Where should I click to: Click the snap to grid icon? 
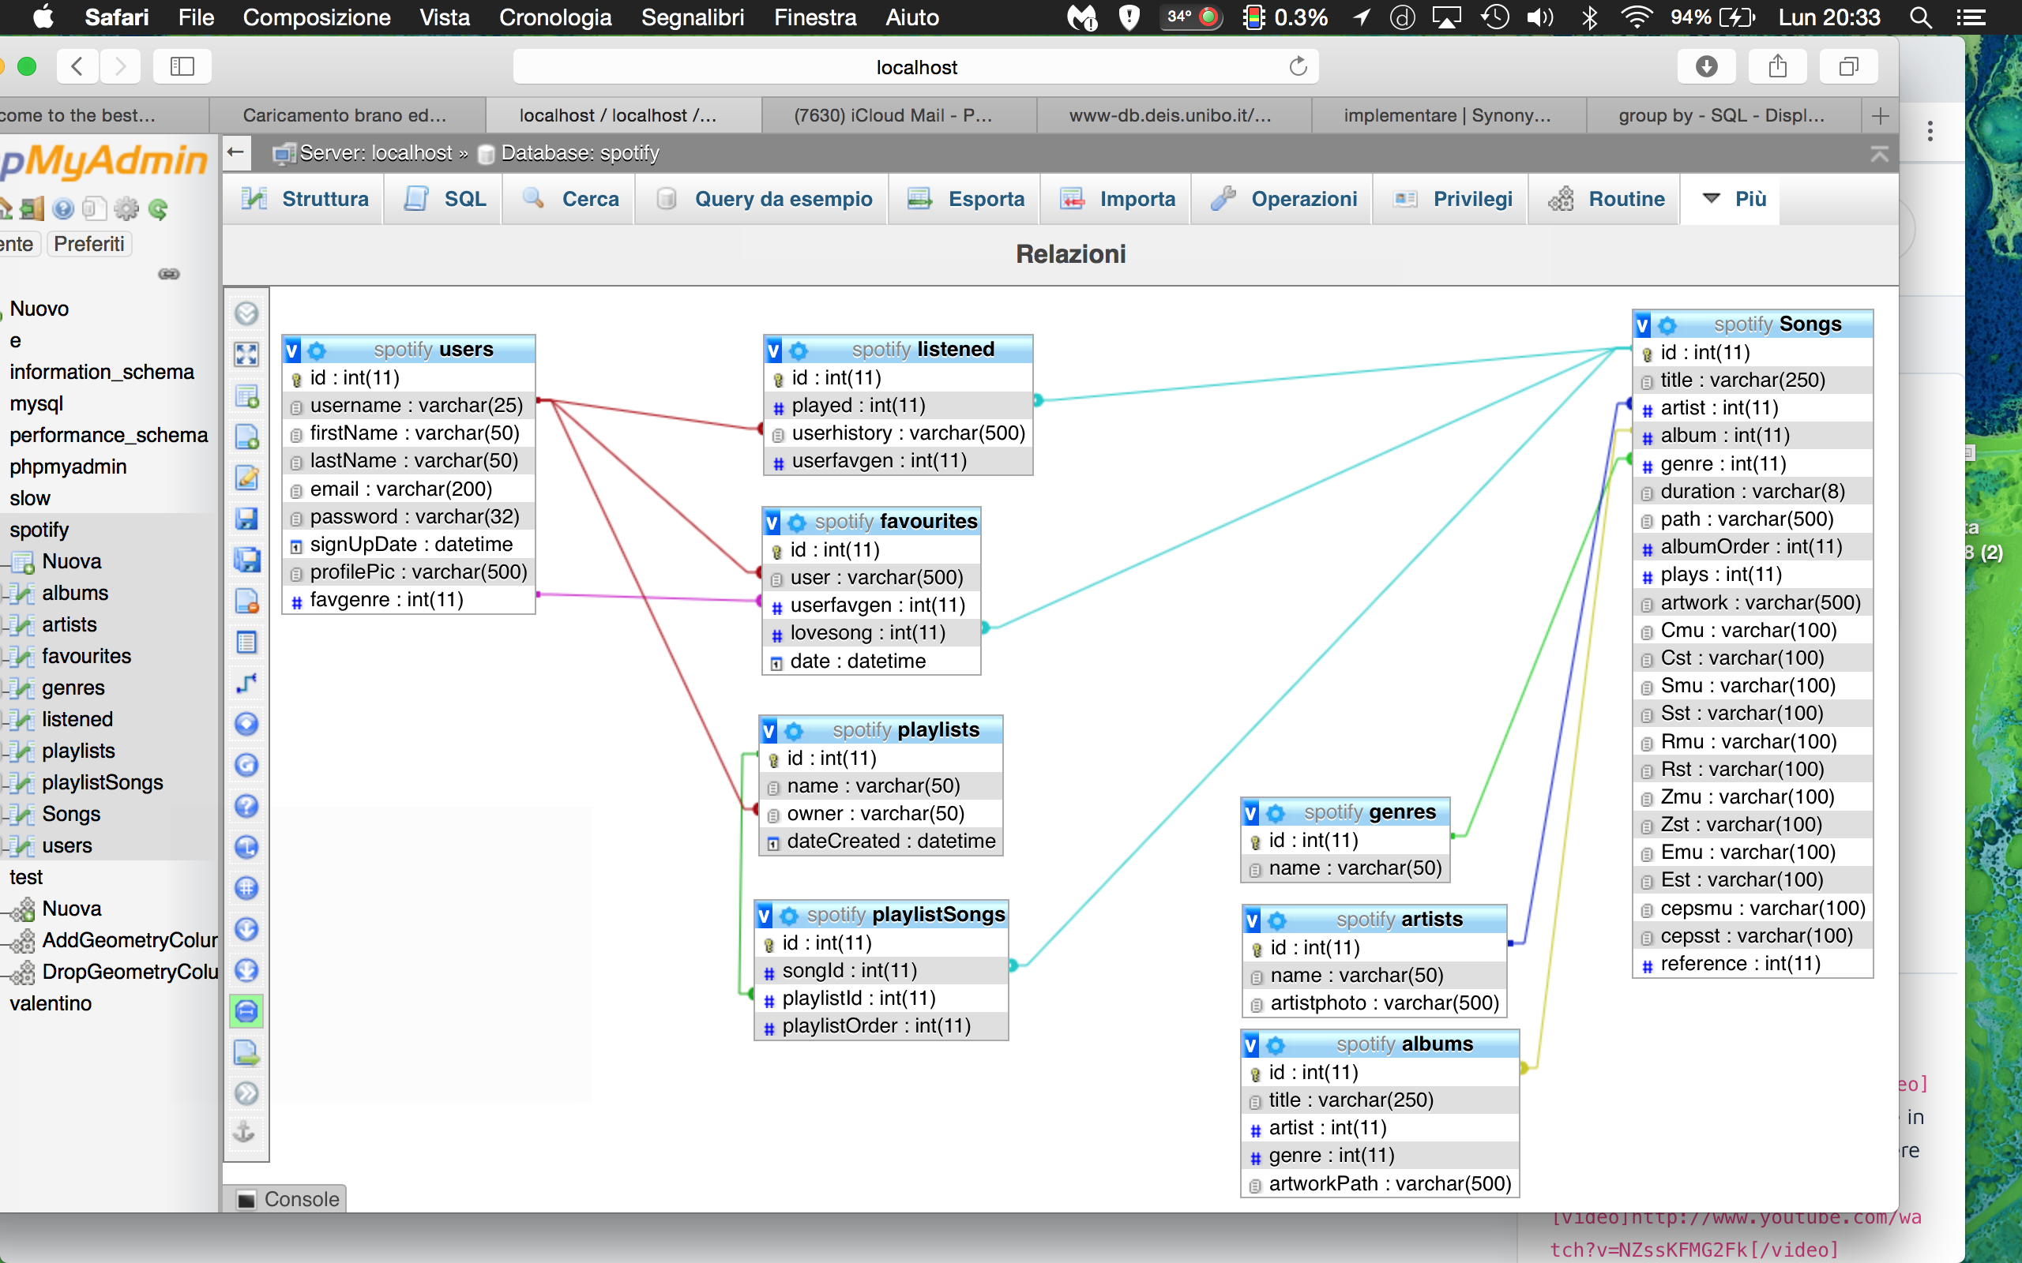tap(246, 888)
